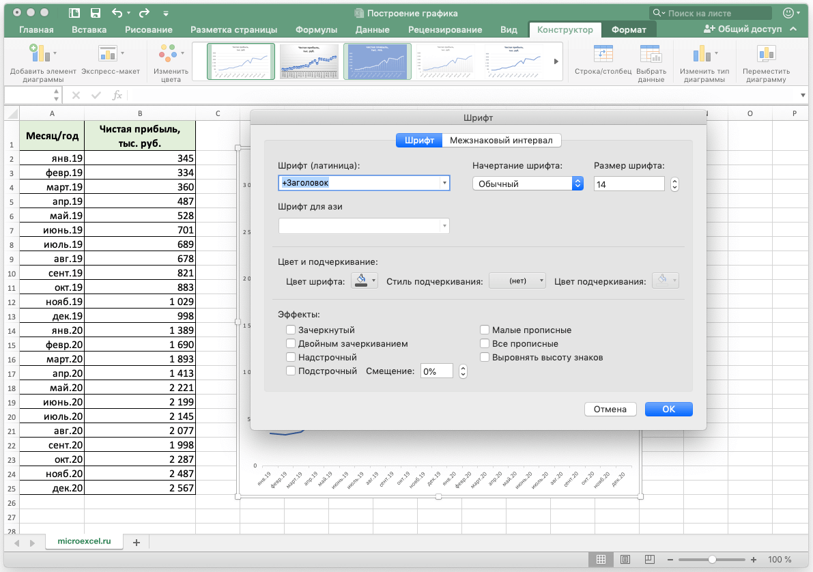Open Стиль подчеркивания dropdown

point(517,281)
